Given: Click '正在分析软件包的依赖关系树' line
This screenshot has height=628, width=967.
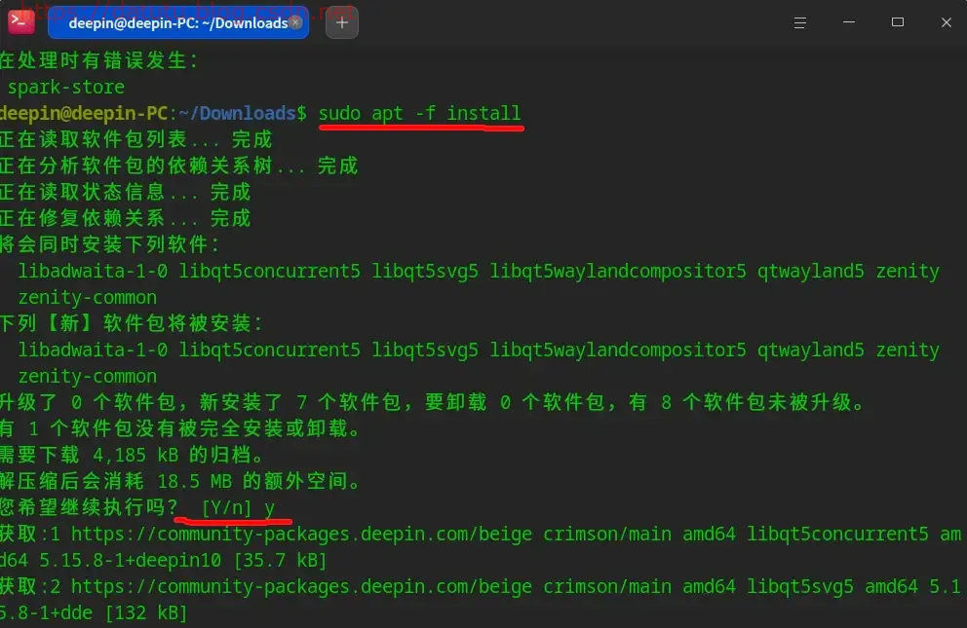Looking at the screenshot, I should (x=178, y=166).
